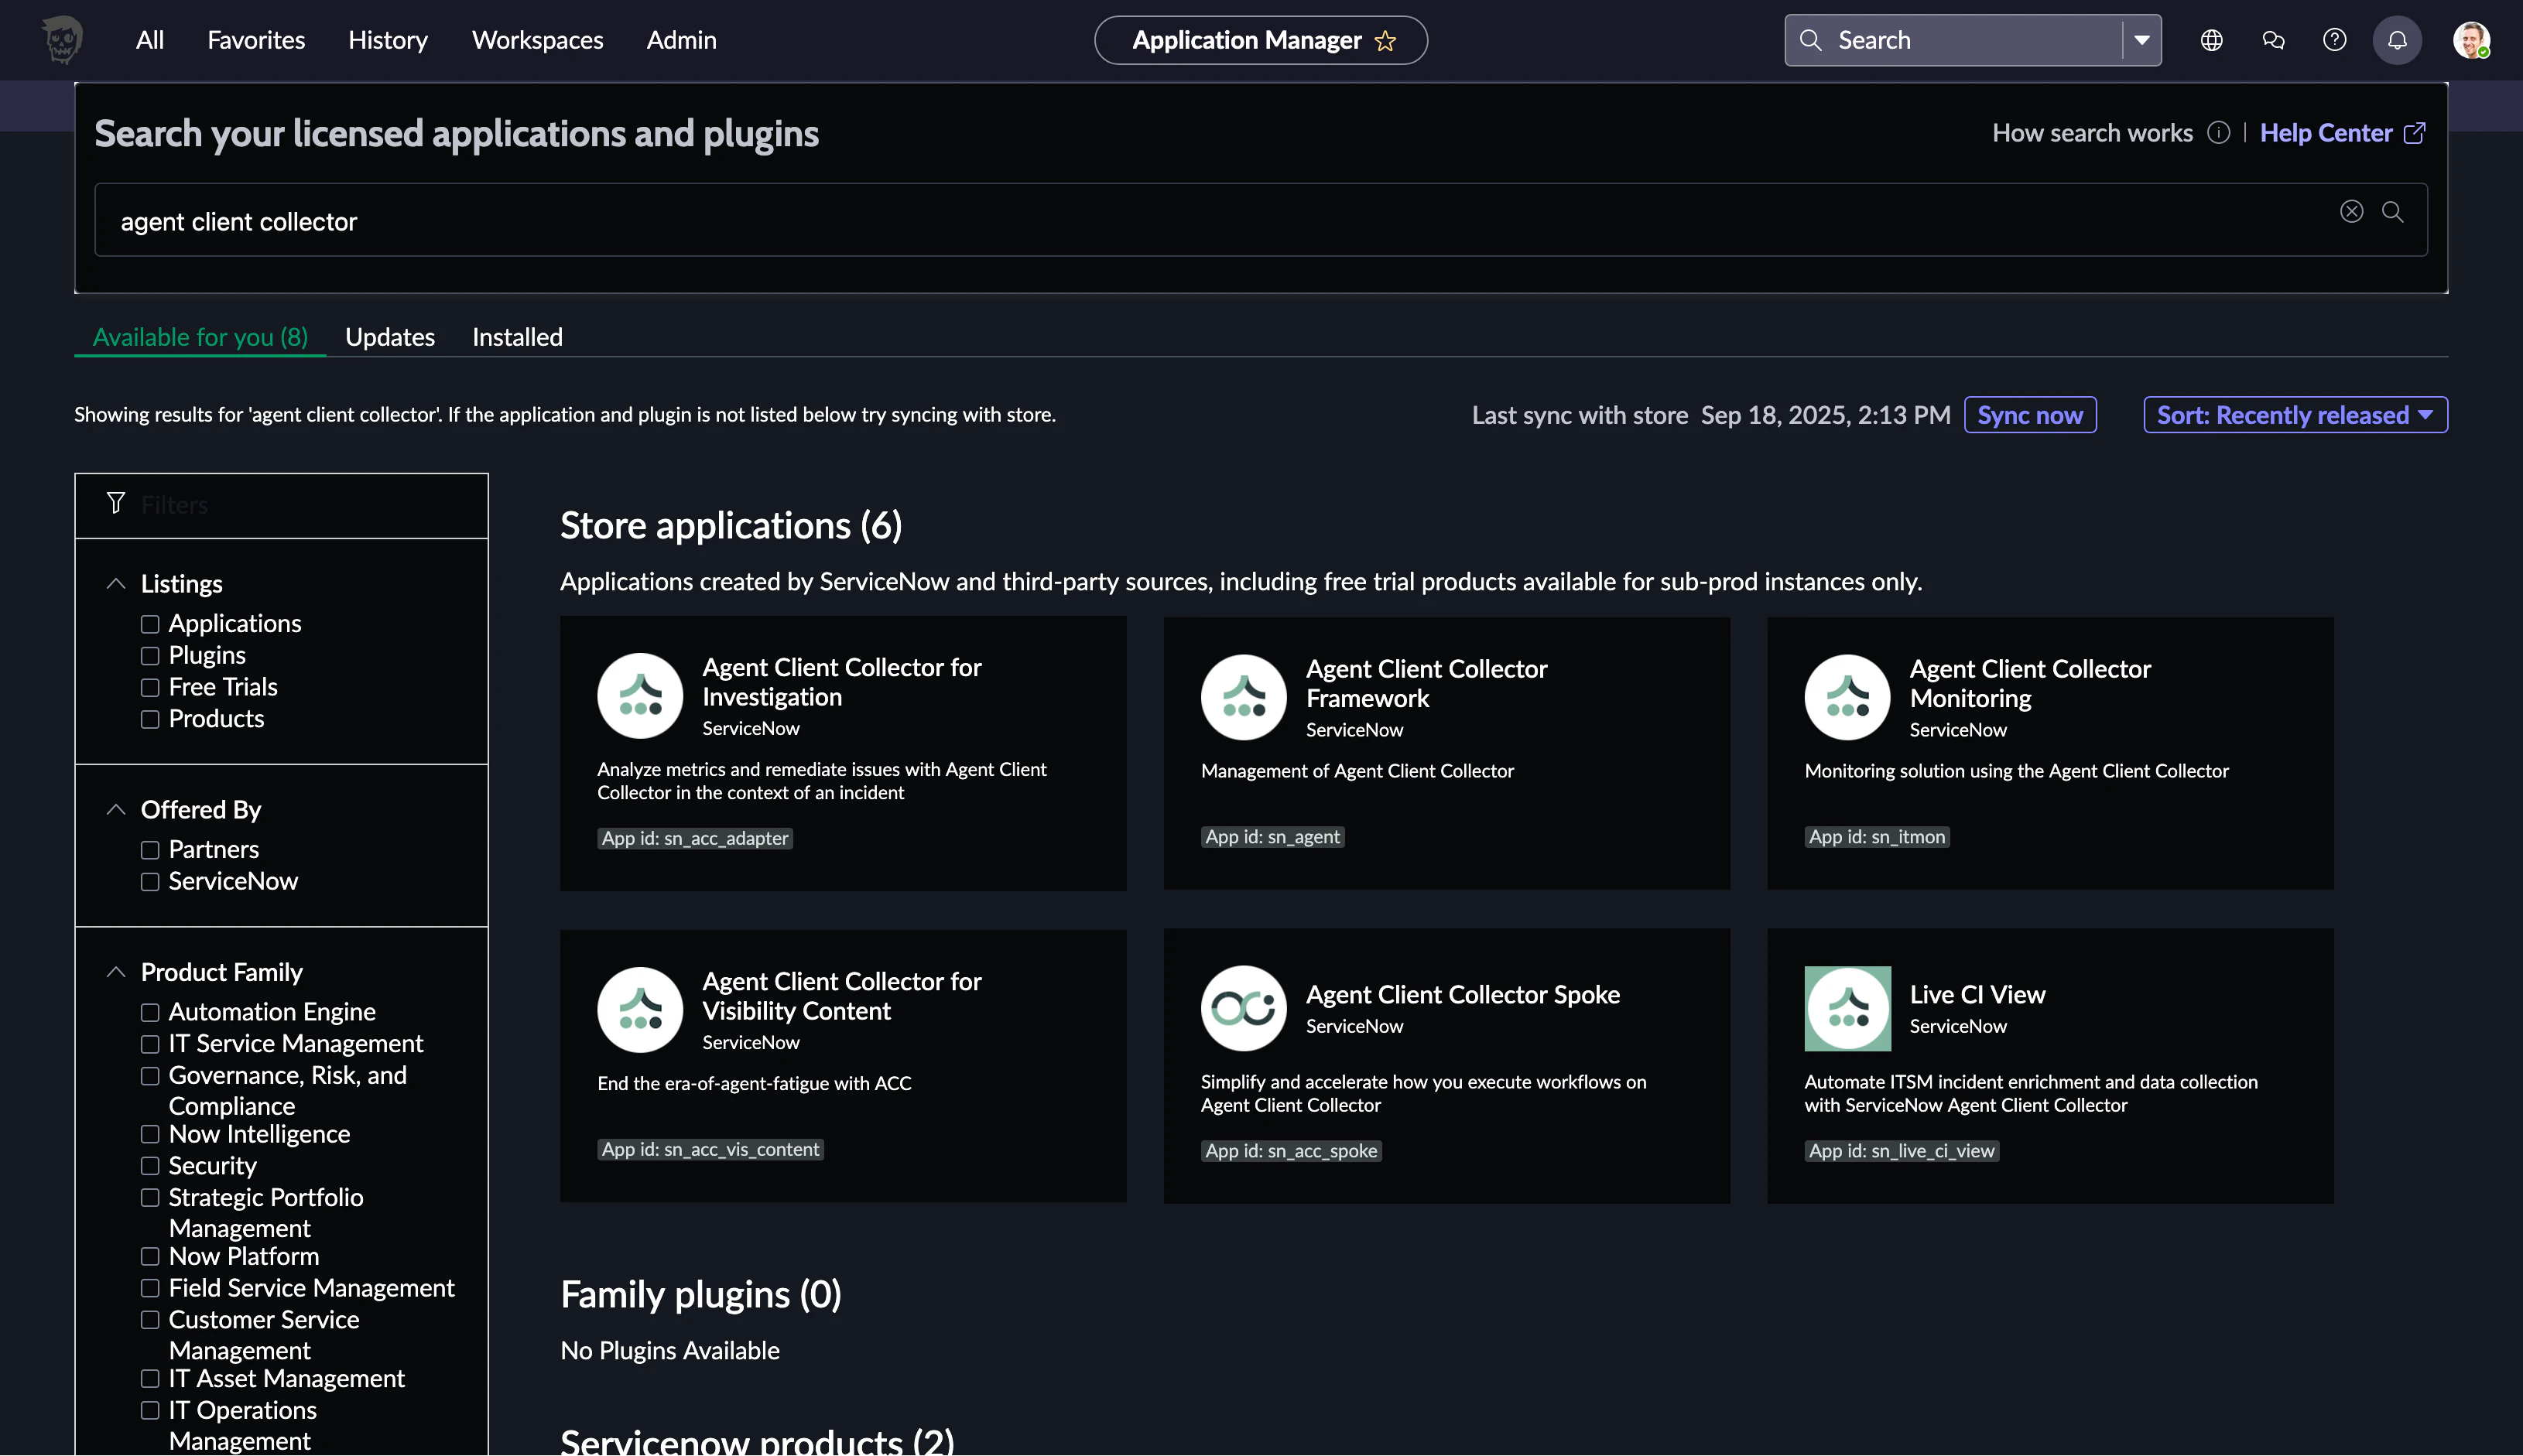Click the App id: sn_live_ci_view tag

pyautogui.click(x=1902, y=1151)
